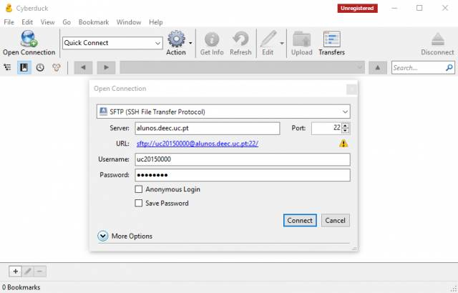Click the Cancel button
The width and height of the screenshot is (458, 293).
[336, 220]
